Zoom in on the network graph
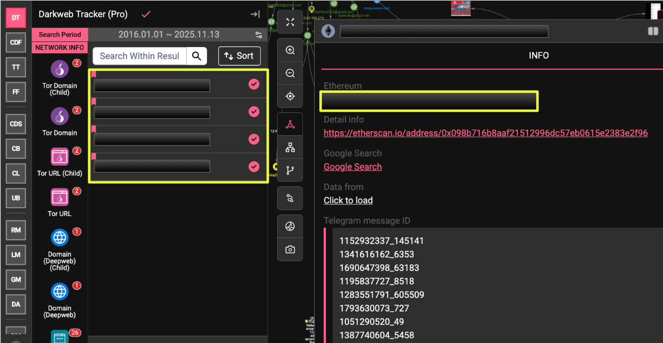663x343 pixels. 290,50
